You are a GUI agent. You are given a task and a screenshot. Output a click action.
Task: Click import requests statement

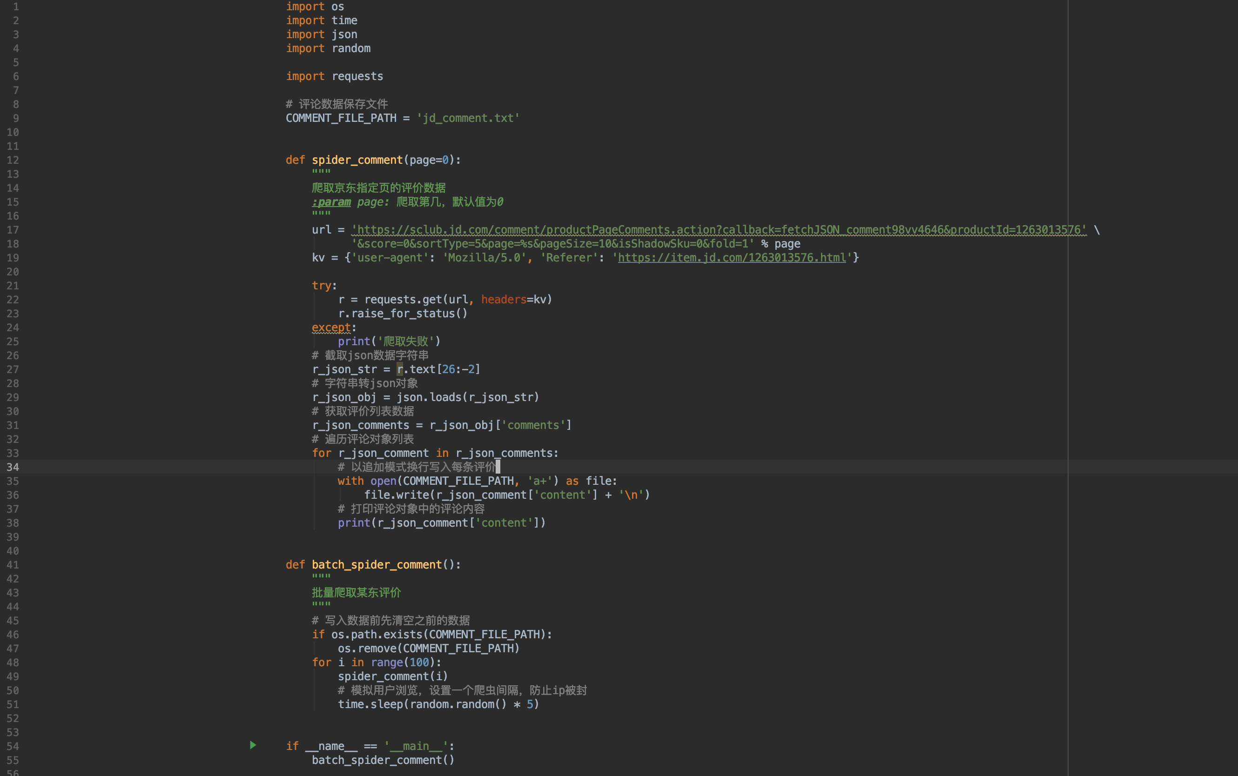tap(335, 76)
